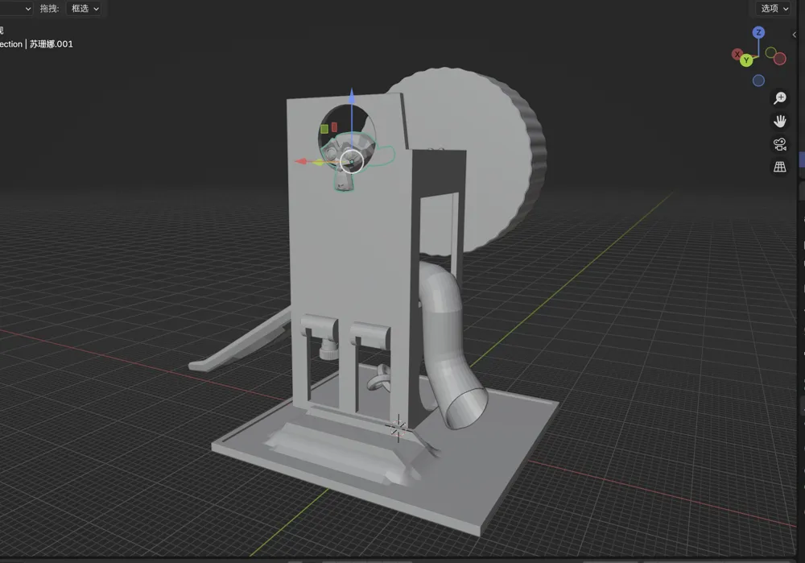Click the red X axis gizmo ball
This screenshot has height=563, width=805.
click(737, 54)
